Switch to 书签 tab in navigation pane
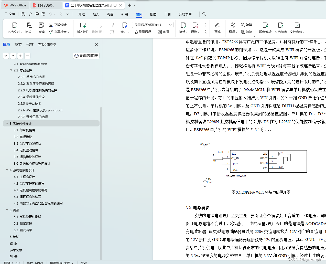Screen dimensions: 326x264 click(30, 45)
